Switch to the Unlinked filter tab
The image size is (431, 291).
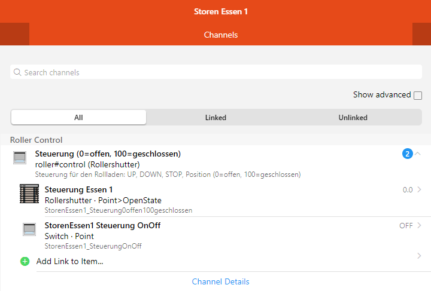(353, 117)
